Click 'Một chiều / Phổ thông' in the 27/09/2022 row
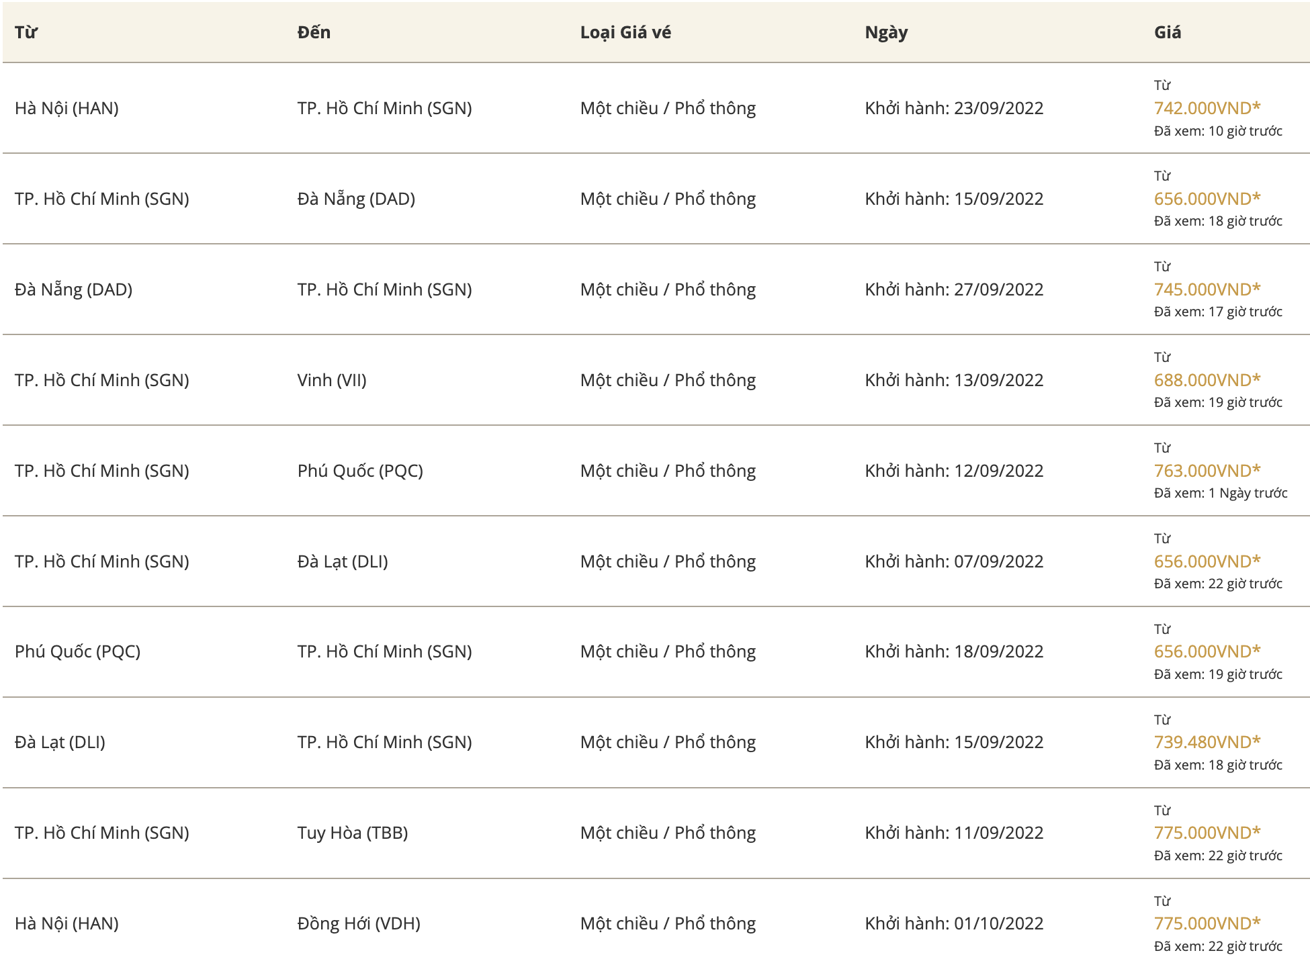 point(668,289)
